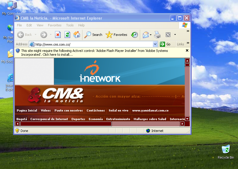Image resolution: width=238 pixels, height=169 pixels.
Task: Open the Links toolbar label
Action: [x=180, y=44]
